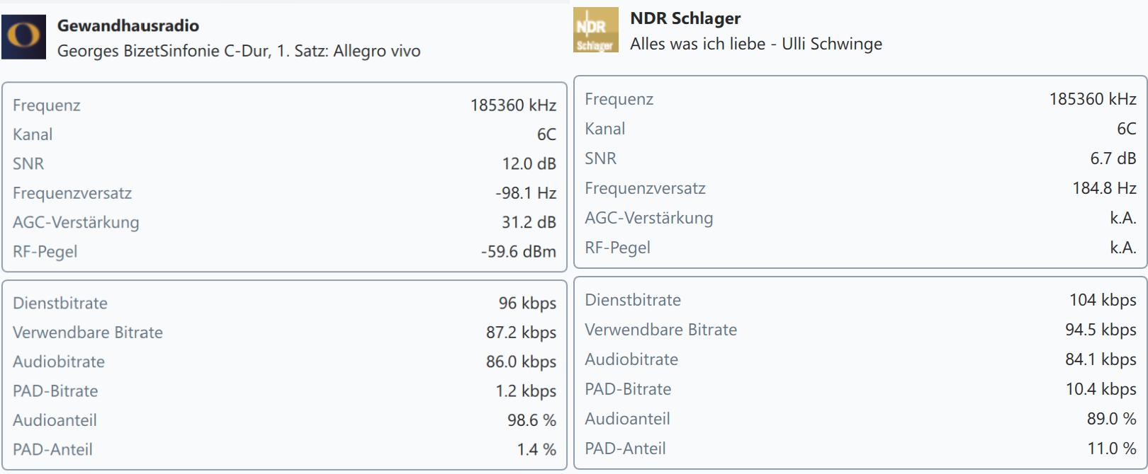Select the NDR Schlager station title
This screenshot has height=474, width=1148.
click(685, 18)
